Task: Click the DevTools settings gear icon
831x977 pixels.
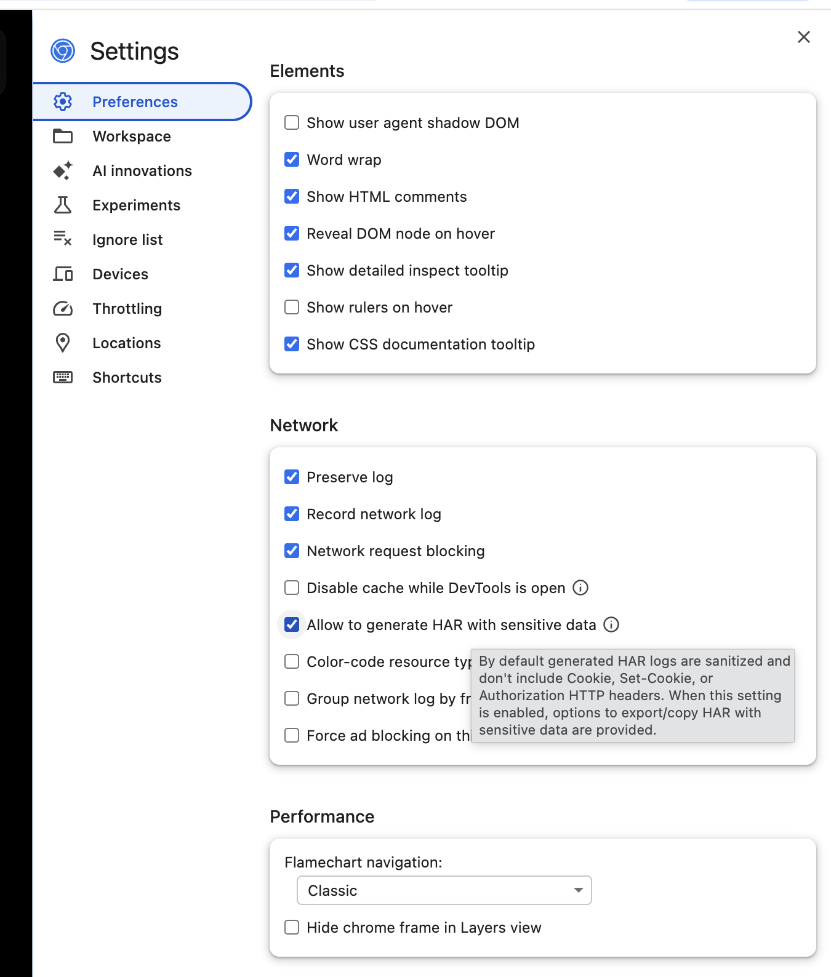Action: pyautogui.click(x=62, y=102)
